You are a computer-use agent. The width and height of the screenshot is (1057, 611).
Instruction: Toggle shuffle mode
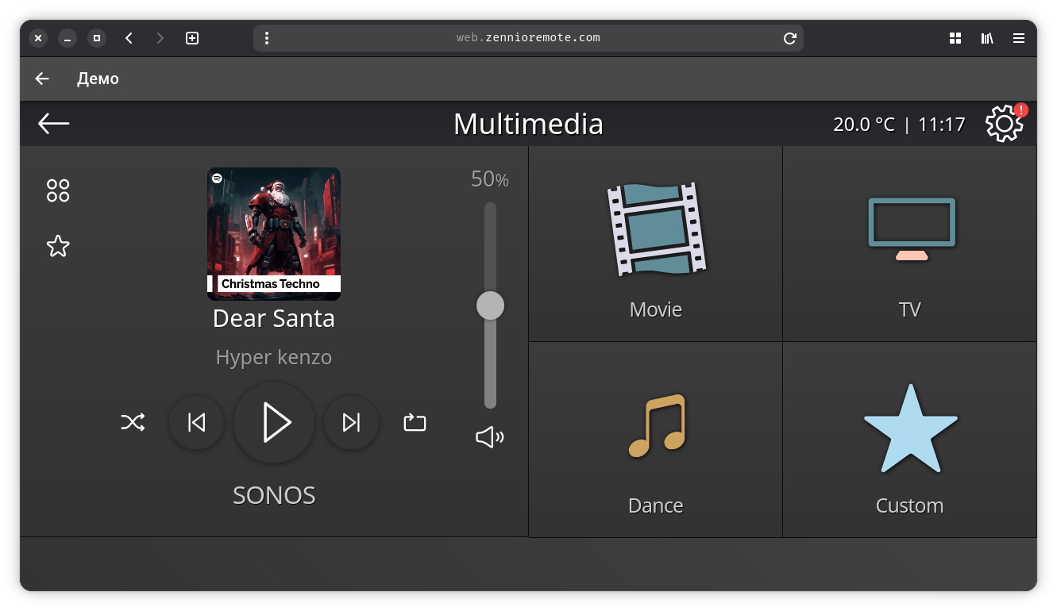coord(133,422)
